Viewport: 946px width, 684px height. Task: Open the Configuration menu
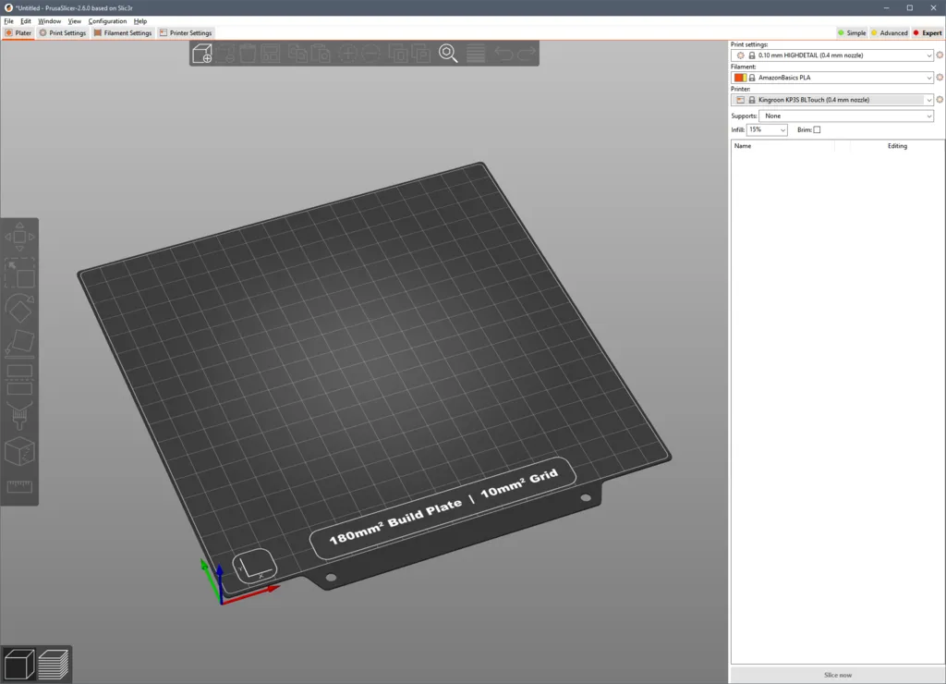click(x=107, y=21)
